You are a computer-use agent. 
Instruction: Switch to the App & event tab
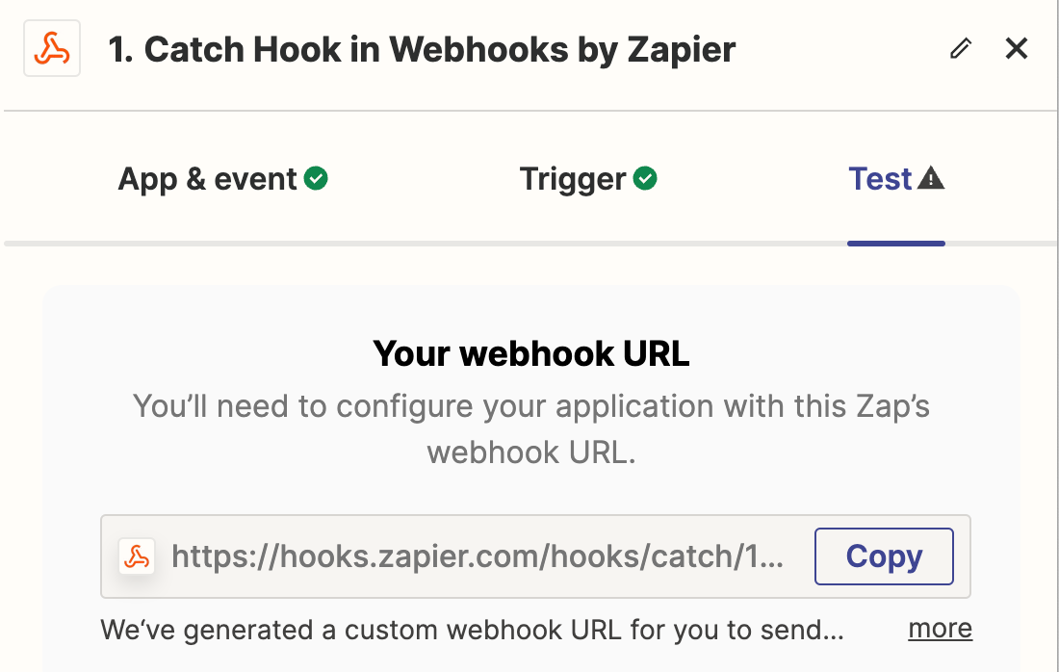click(x=207, y=179)
